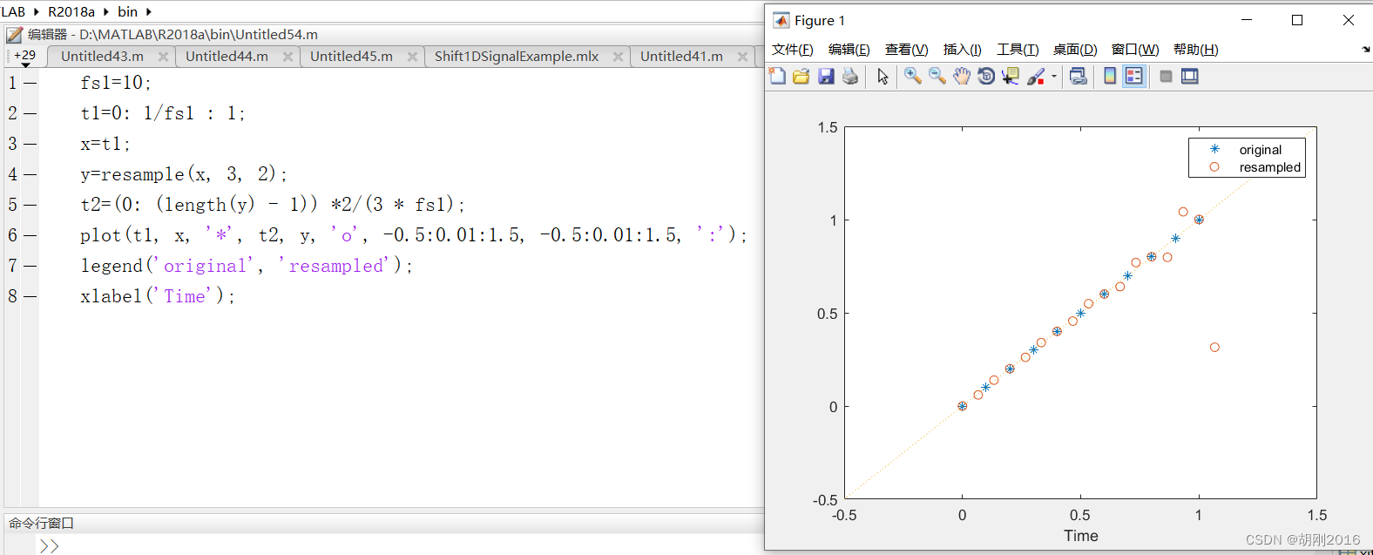Switch to Shift1DSignalExample.mlx tab
The width and height of the screenshot is (1373, 555).
coord(517,56)
